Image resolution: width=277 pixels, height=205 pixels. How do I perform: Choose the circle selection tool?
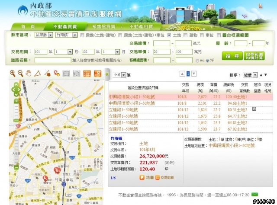(x=77, y=74)
